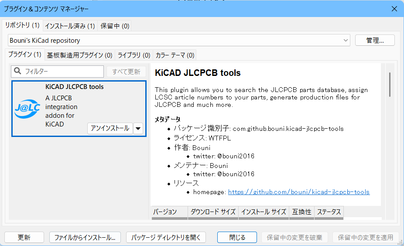Screen dimensions: 404x246
Task: Open the 基板製造用プラグイン (0) tab
Action: (x=79, y=55)
